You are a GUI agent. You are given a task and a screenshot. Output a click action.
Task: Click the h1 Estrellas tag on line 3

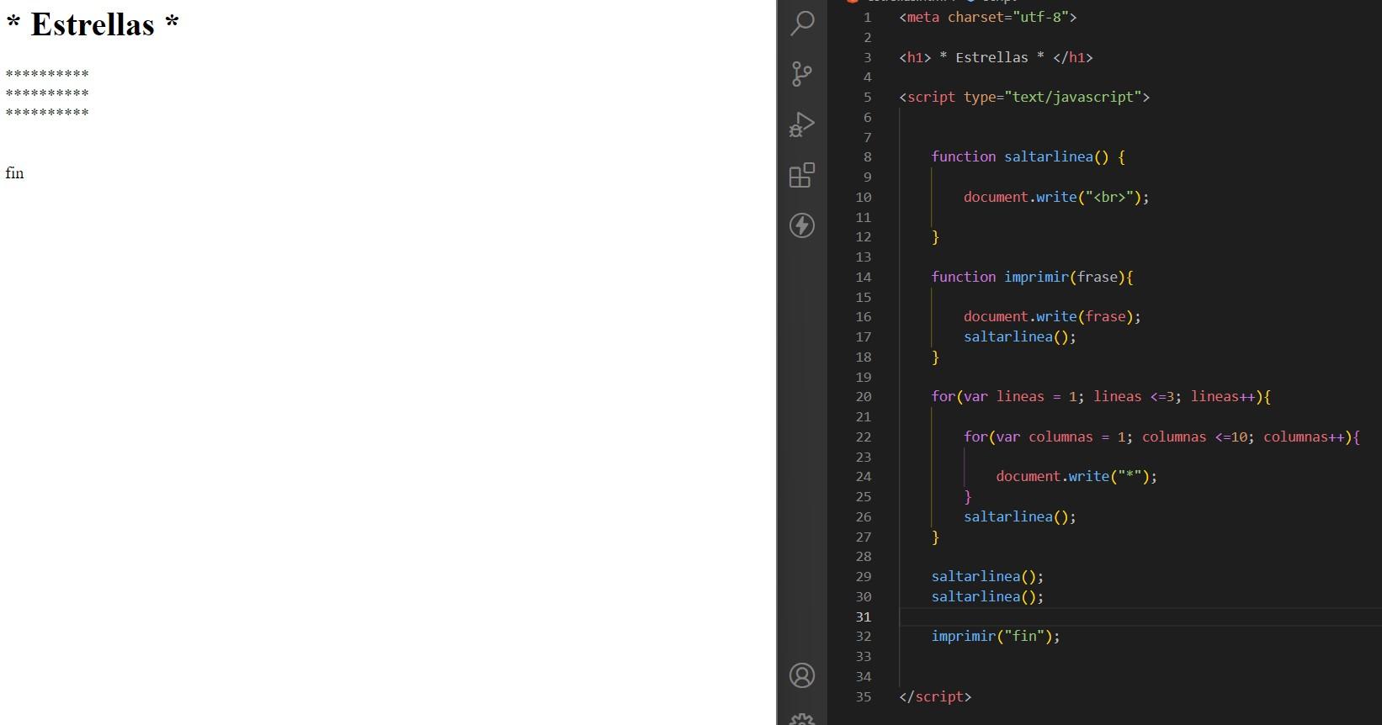996,57
